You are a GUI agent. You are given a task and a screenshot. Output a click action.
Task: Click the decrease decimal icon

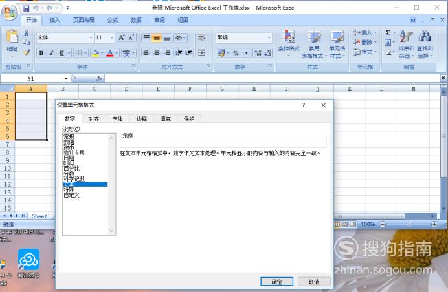pos(268,53)
